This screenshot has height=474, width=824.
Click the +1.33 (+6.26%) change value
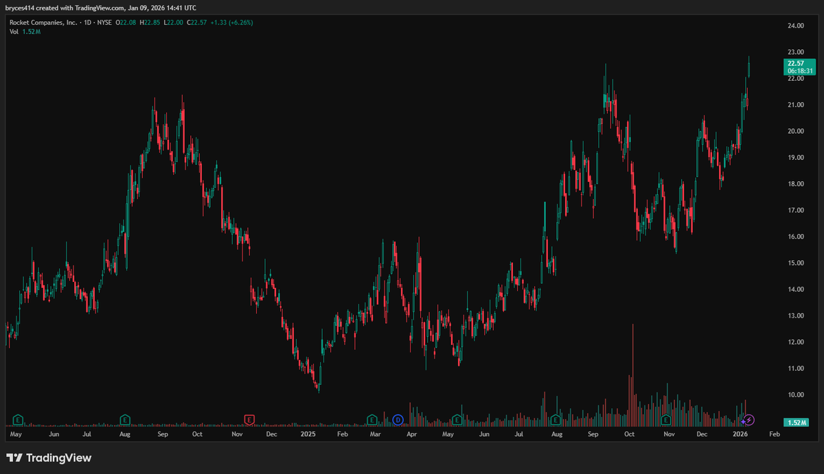(x=233, y=23)
